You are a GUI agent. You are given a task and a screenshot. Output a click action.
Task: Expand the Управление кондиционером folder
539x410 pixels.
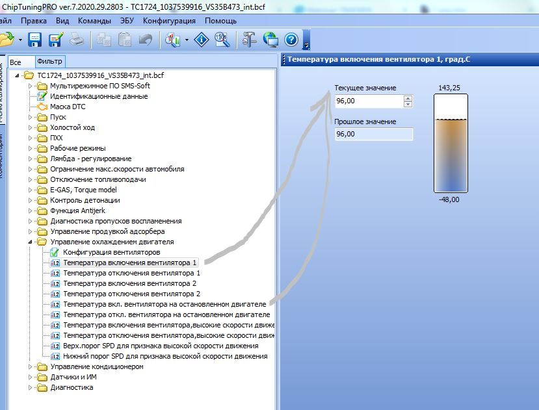(31, 366)
